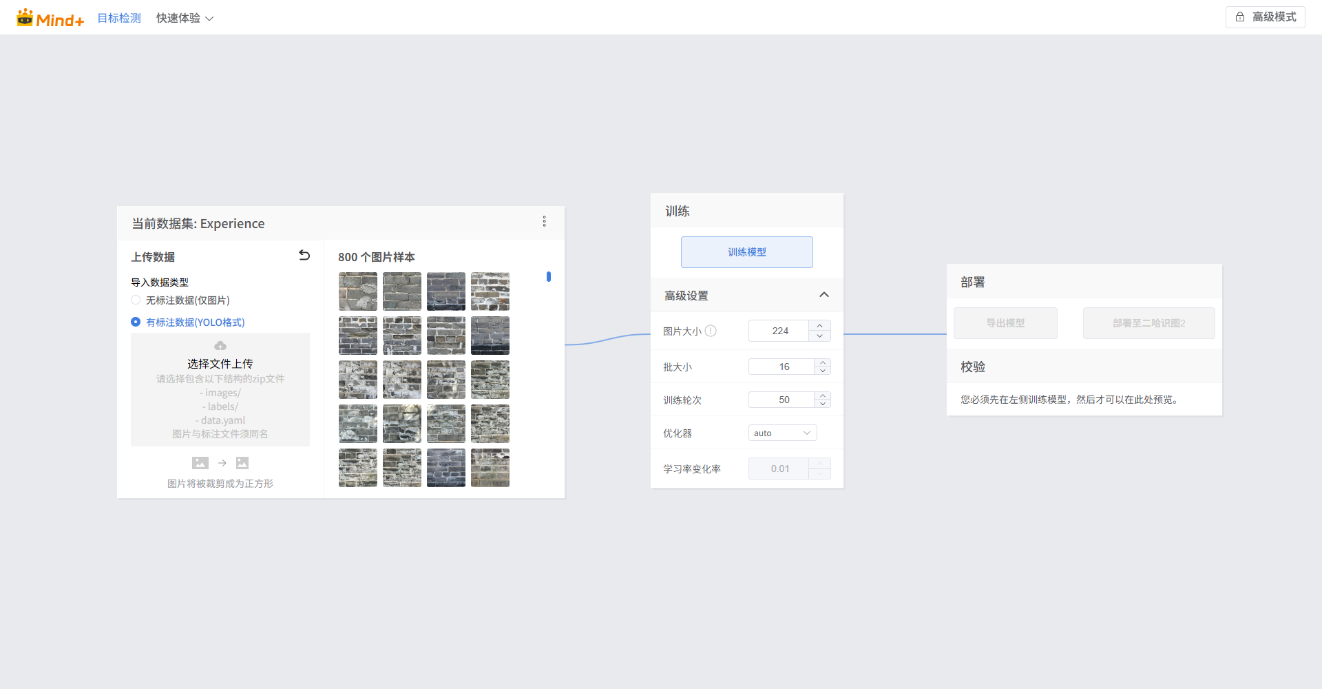
Task: Open the dataset three-dot options menu
Action: click(544, 221)
